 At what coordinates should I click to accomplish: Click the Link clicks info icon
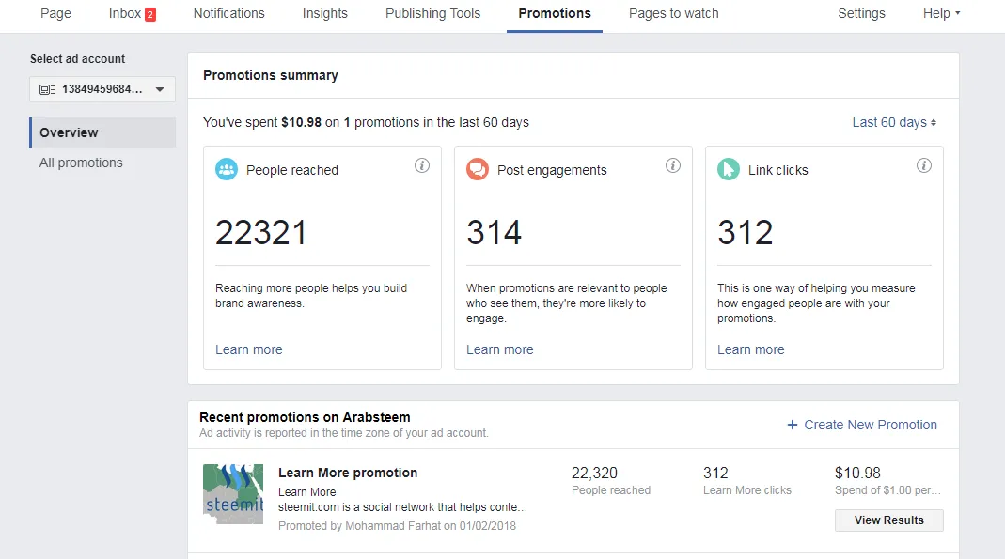923,165
